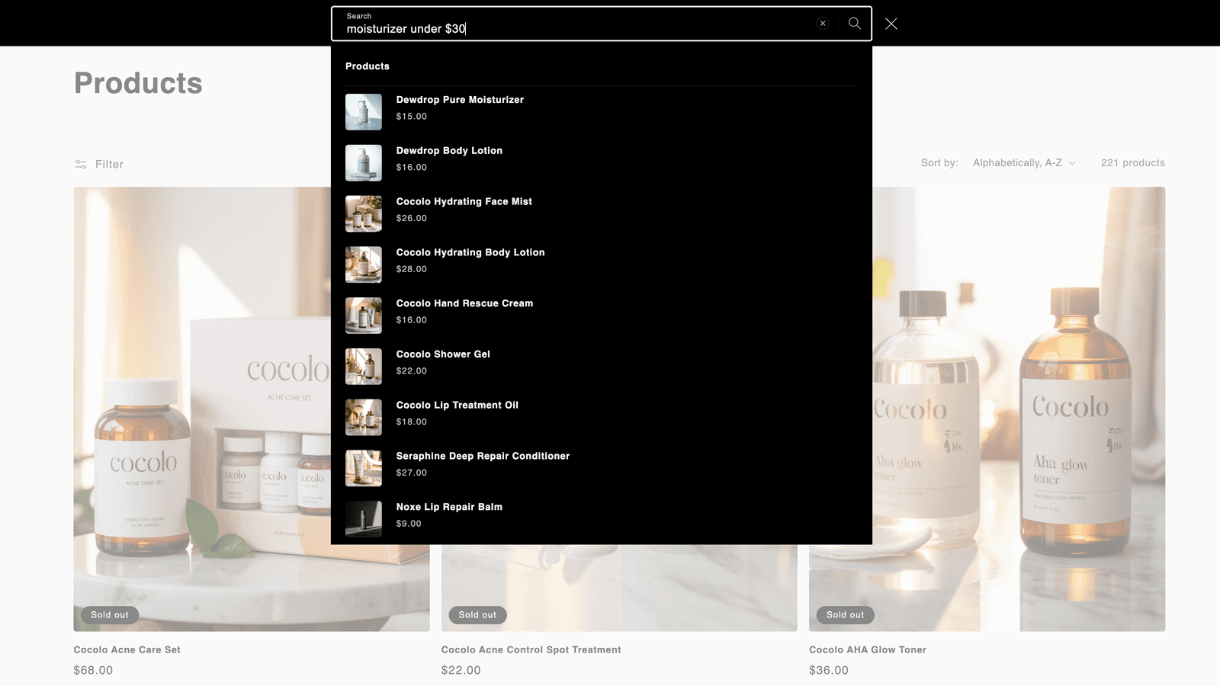Screen dimensions: 1220x686
Task: Open the Filter icon panel
Action: [80, 165]
